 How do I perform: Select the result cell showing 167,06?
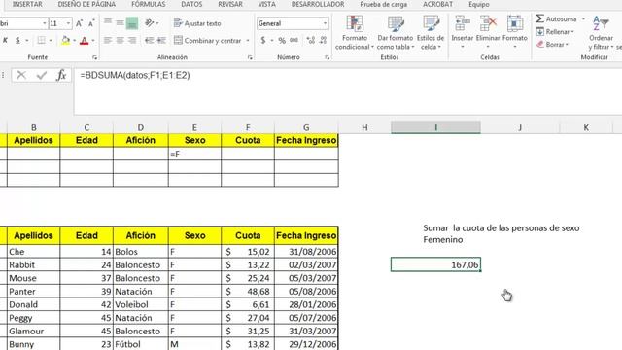coord(435,264)
